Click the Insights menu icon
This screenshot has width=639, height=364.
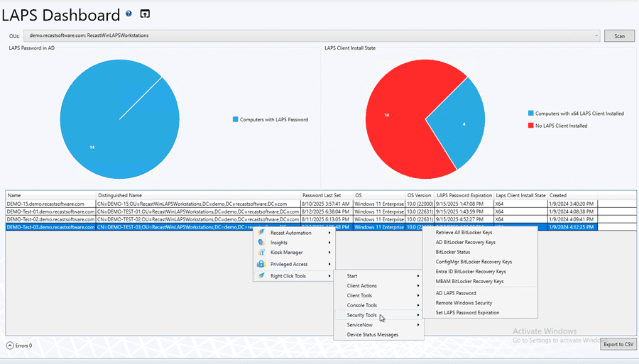(262, 243)
